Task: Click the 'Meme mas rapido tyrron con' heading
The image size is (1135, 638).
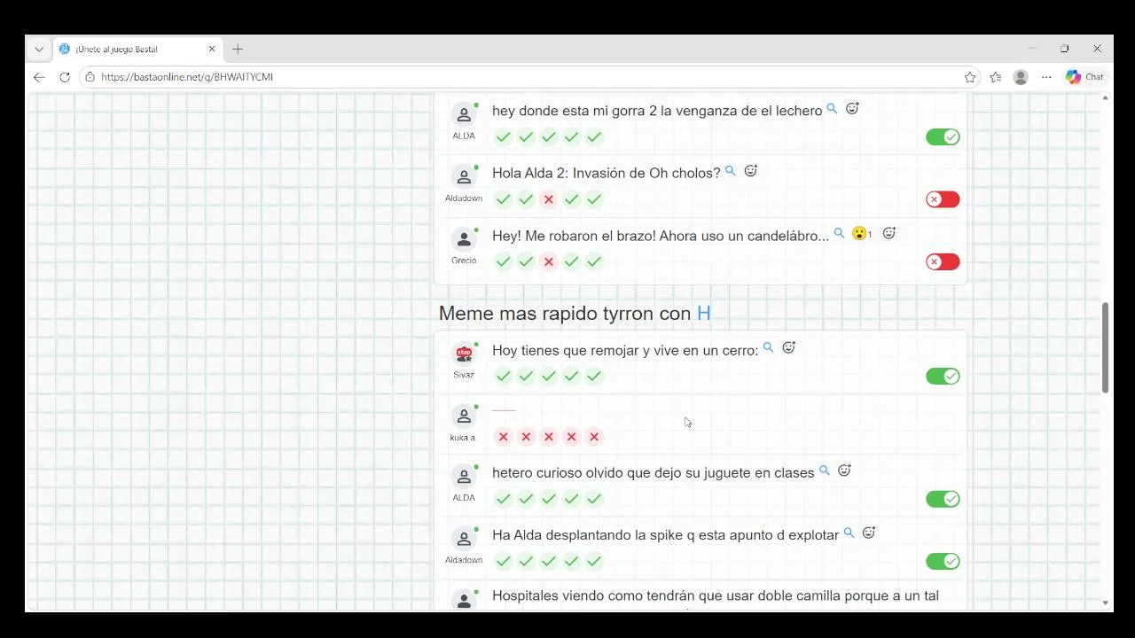Action: coord(575,313)
